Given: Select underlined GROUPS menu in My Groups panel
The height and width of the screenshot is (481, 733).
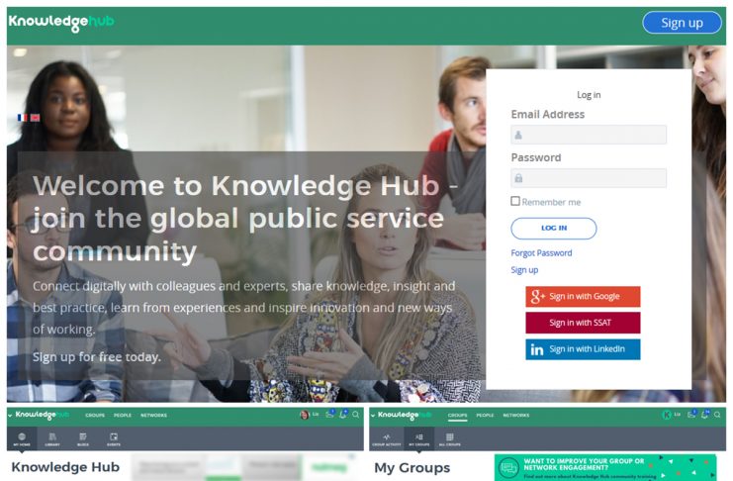Looking at the screenshot, I should point(457,416).
